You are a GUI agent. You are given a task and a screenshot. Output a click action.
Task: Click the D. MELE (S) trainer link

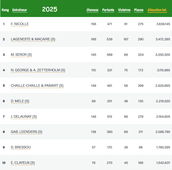[x=20, y=101]
